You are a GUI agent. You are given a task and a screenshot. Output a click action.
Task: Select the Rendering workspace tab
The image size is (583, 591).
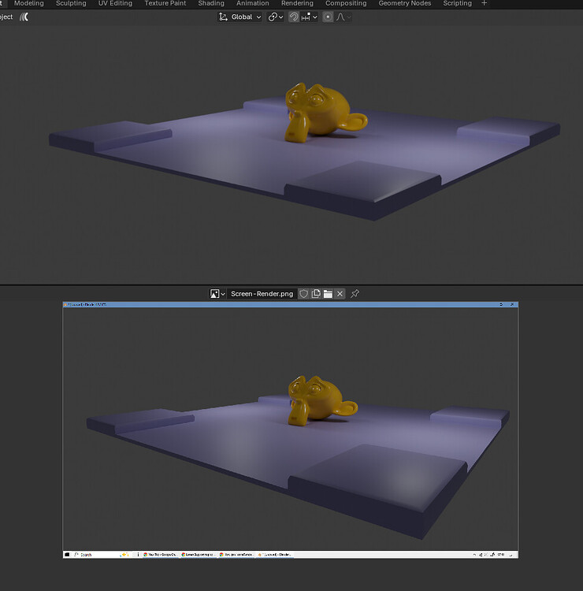297,3
